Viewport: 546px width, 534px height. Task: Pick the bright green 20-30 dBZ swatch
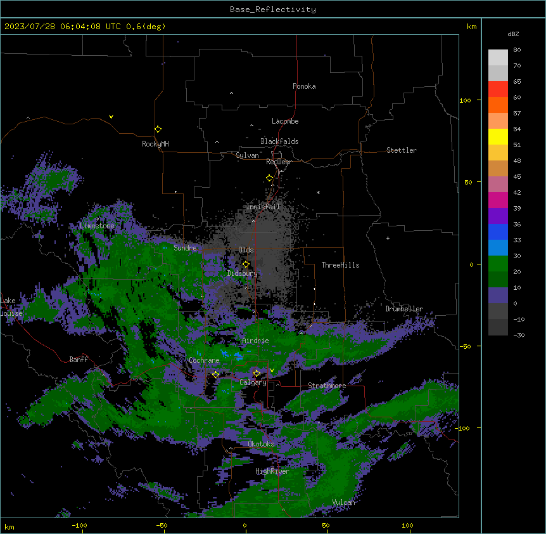point(498,264)
